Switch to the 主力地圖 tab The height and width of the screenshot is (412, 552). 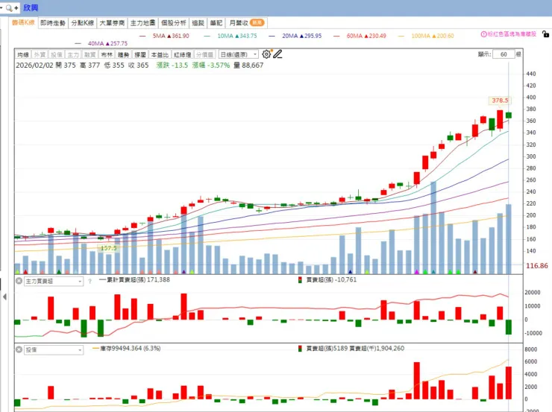pos(142,23)
